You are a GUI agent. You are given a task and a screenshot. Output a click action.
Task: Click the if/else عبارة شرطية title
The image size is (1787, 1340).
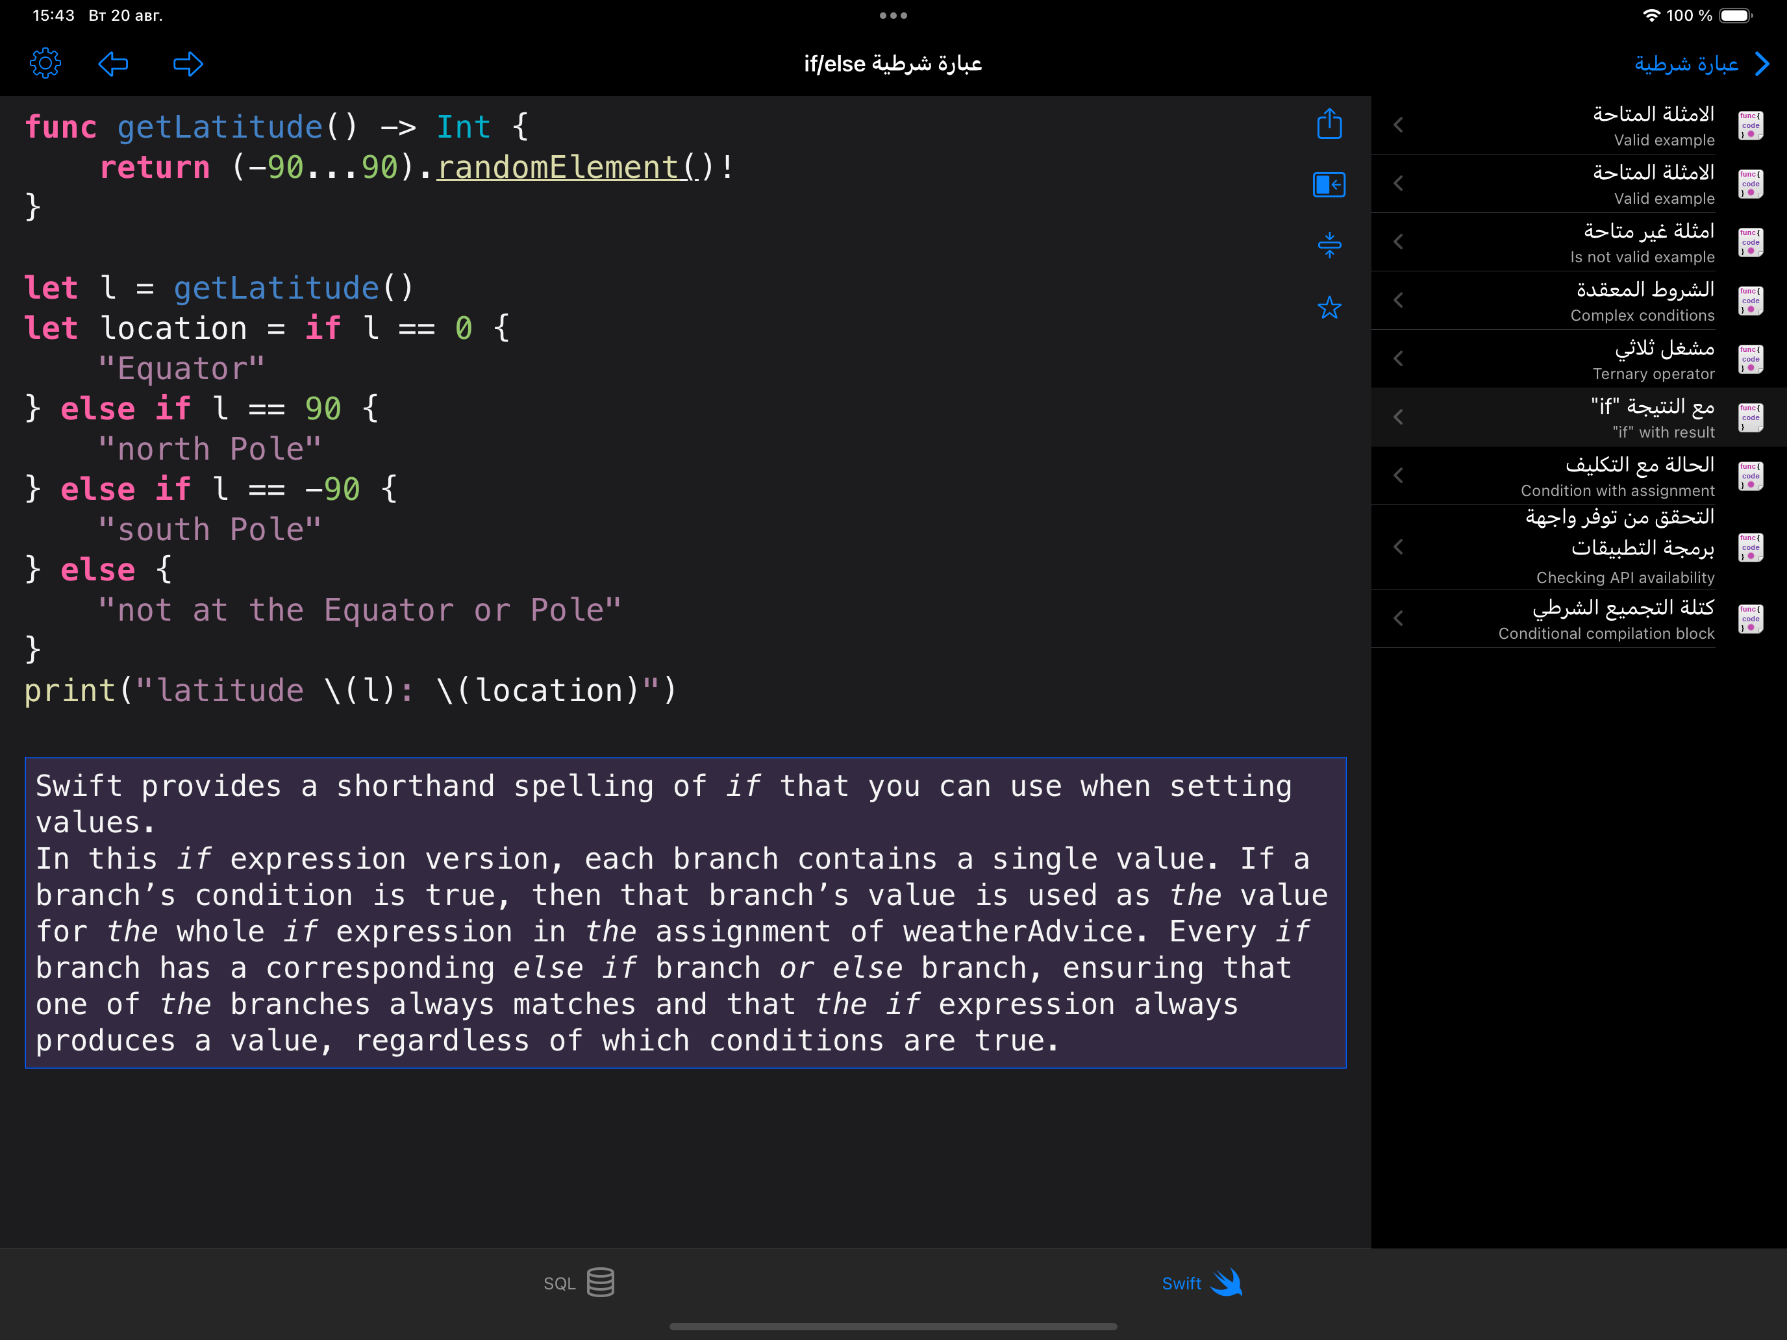(x=893, y=64)
